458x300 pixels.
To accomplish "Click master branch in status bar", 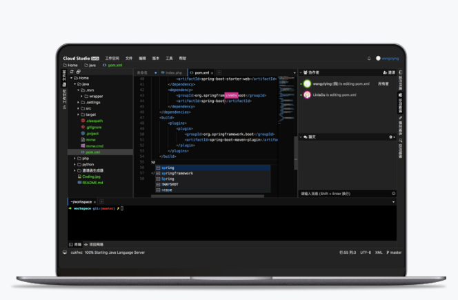I will pyautogui.click(x=394, y=252).
